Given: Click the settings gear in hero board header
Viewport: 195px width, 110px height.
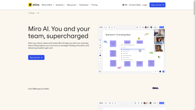Looking at the screenshot, I should [x=109, y=27].
